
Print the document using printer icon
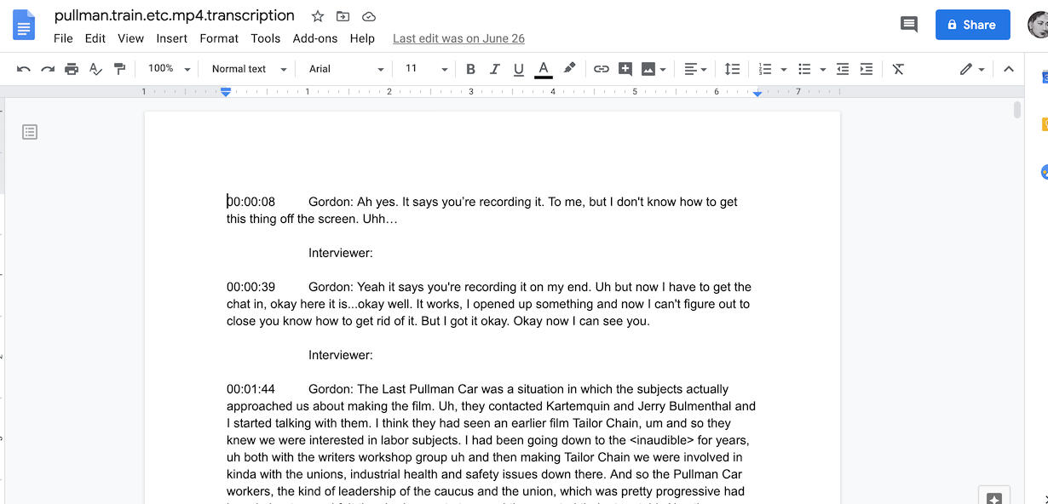pos(72,69)
